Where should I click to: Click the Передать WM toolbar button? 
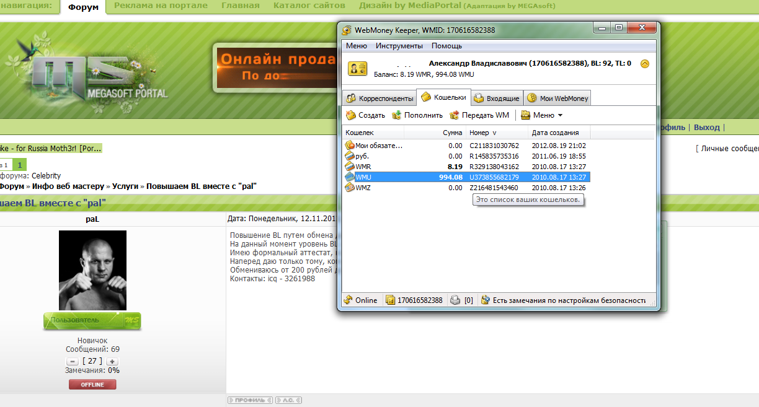coord(479,115)
